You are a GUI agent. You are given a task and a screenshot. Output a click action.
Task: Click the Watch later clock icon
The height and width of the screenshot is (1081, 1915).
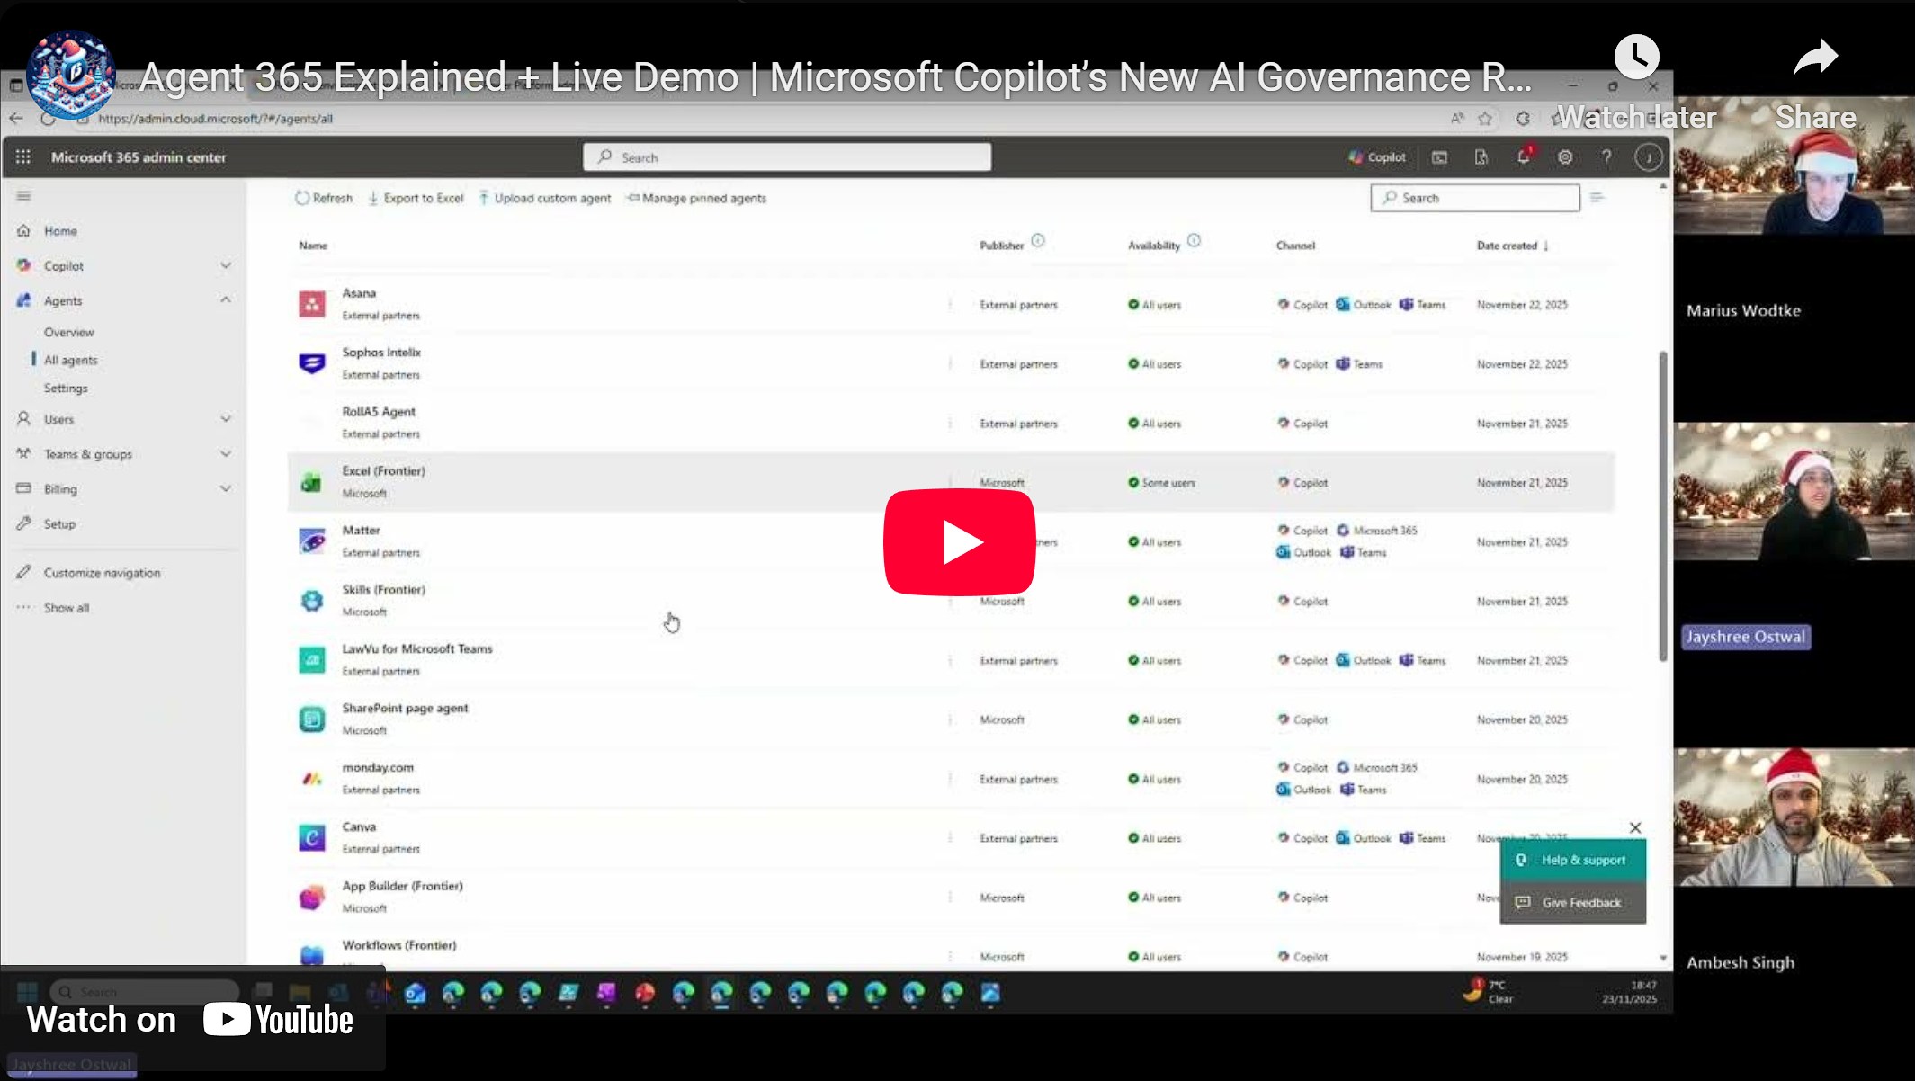click(1635, 58)
